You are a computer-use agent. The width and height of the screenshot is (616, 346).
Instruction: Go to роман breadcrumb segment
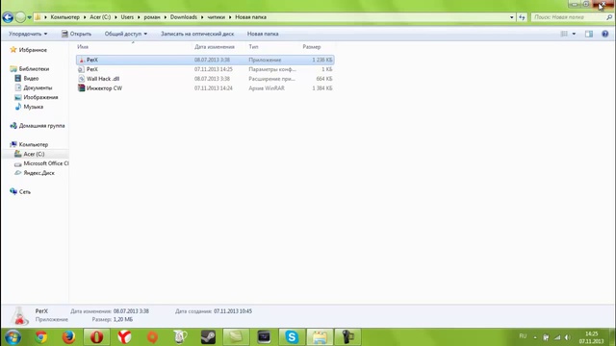(152, 17)
